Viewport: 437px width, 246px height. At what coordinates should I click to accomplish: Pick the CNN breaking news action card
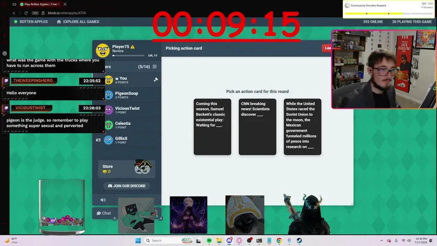click(257, 127)
